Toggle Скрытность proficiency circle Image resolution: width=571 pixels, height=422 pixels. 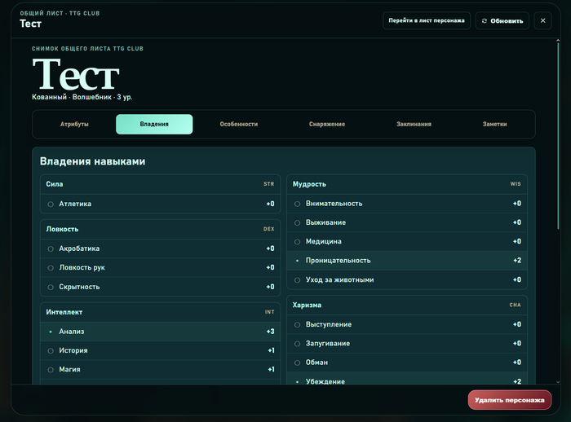click(x=51, y=287)
